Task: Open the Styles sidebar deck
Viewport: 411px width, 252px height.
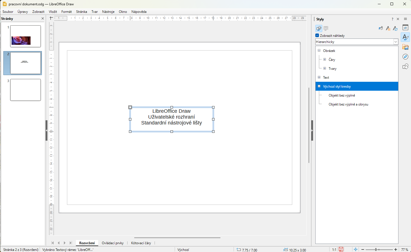Action: pyautogui.click(x=405, y=37)
